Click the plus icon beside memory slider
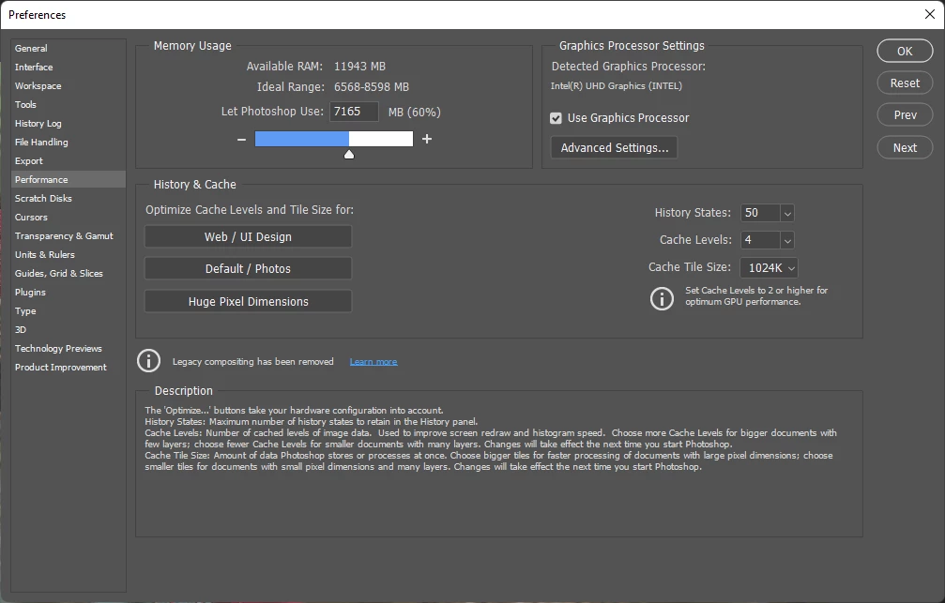945x603 pixels. click(427, 139)
